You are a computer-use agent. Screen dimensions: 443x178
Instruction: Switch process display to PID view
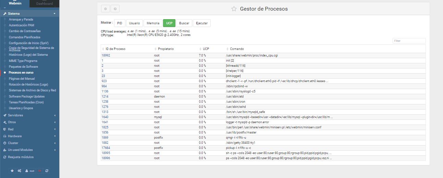[119, 23]
